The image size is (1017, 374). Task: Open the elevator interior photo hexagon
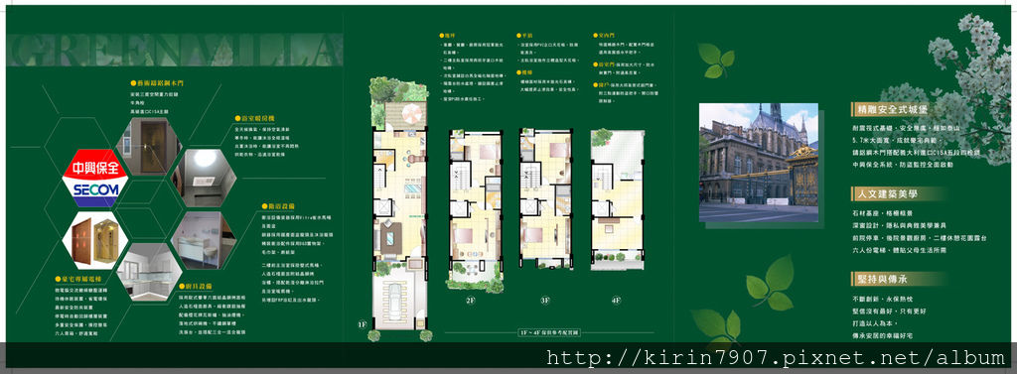(94, 240)
